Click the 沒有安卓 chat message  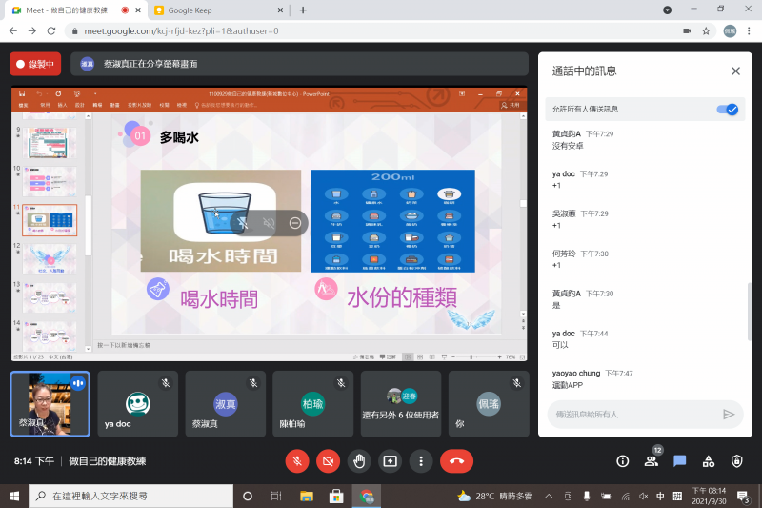567,146
